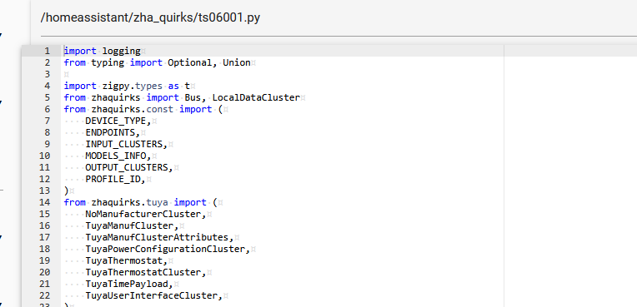Select line number 6 in gutter
Viewport: 637px width, 307px height.
pyautogui.click(x=48, y=110)
